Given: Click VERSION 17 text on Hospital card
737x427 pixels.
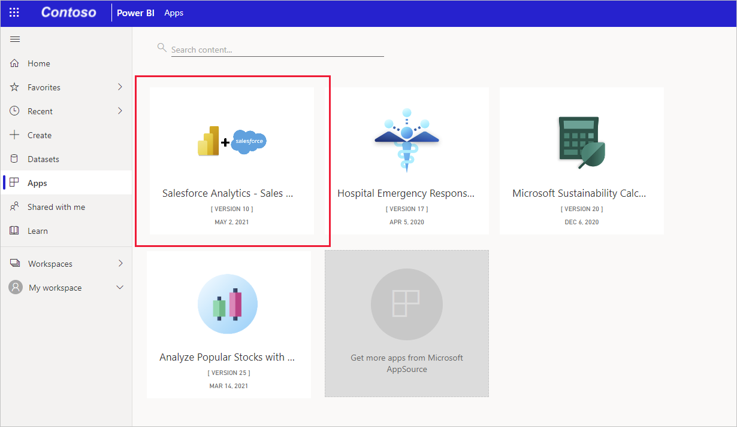Looking at the screenshot, I should [407, 209].
